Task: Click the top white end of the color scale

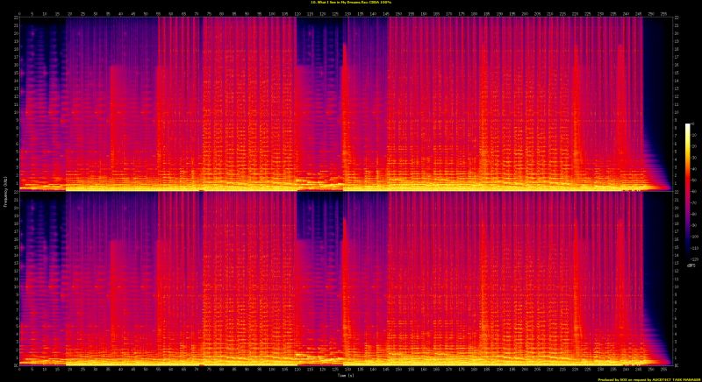Action: coord(688,126)
